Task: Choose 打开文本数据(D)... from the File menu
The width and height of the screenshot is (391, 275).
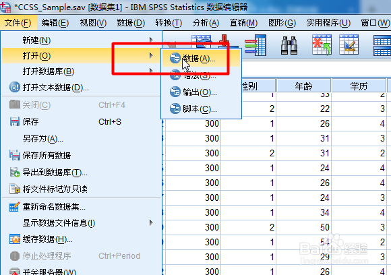Action: tap(82, 88)
